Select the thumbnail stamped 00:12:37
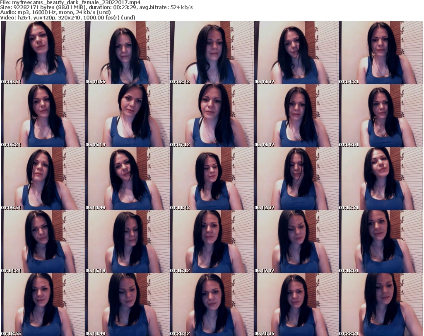Viewport: 424px width, 336px height. pyautogui.click(x=296, y=179)
